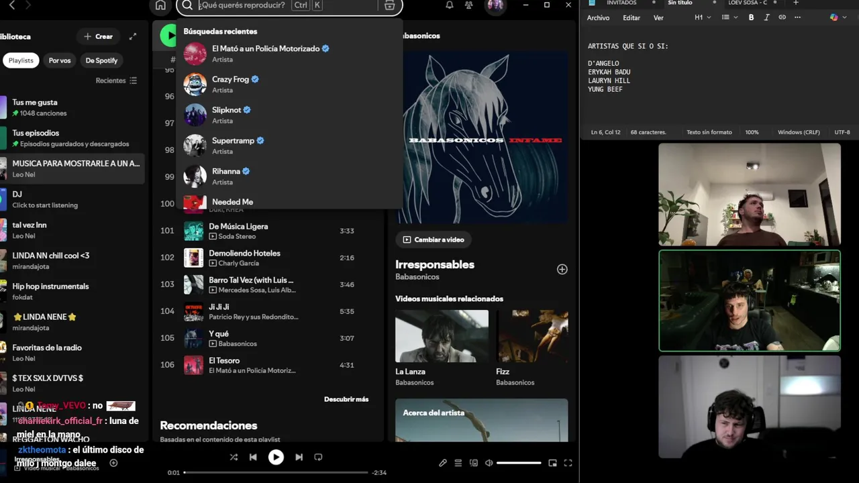Open the list style dropdown in Notepad
This screenshot has height=483, width=859.
point(729,17)
